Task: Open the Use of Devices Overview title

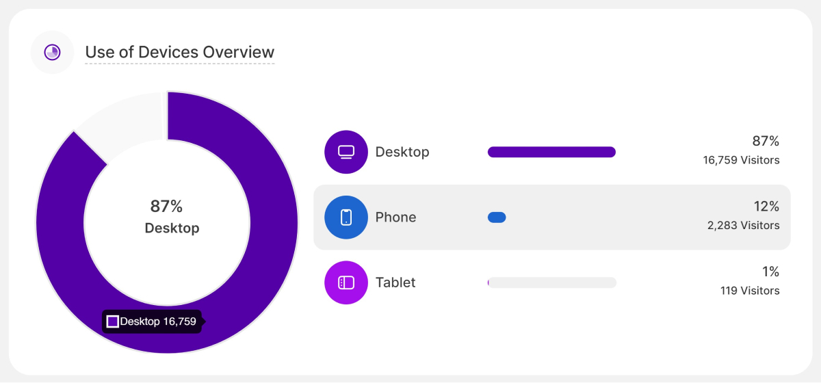Action: (x=179, y=52)
